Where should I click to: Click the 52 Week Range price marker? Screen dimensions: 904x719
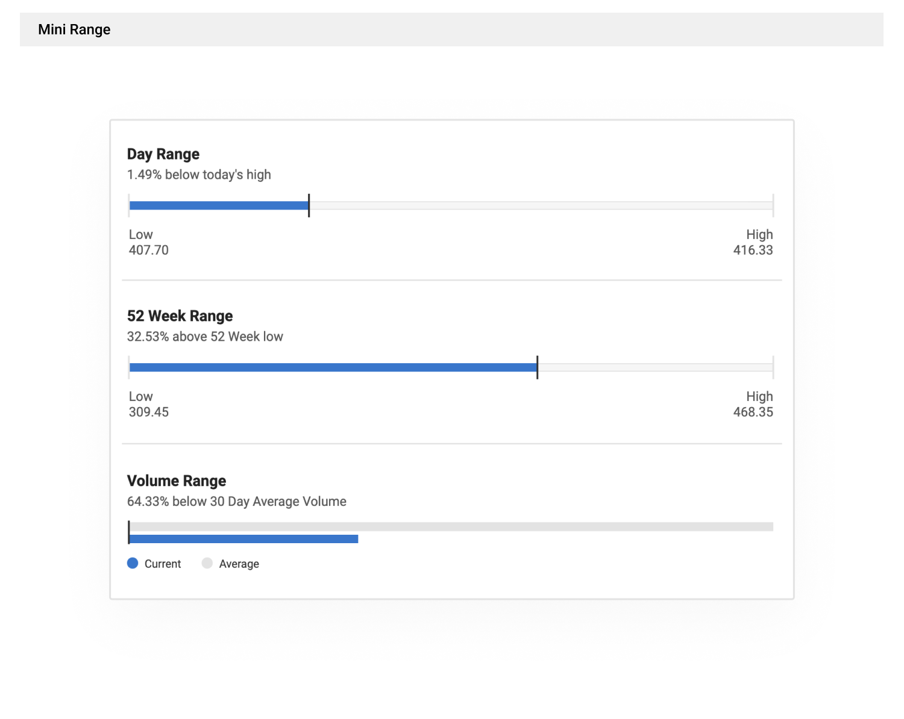(x=537, y=367)
